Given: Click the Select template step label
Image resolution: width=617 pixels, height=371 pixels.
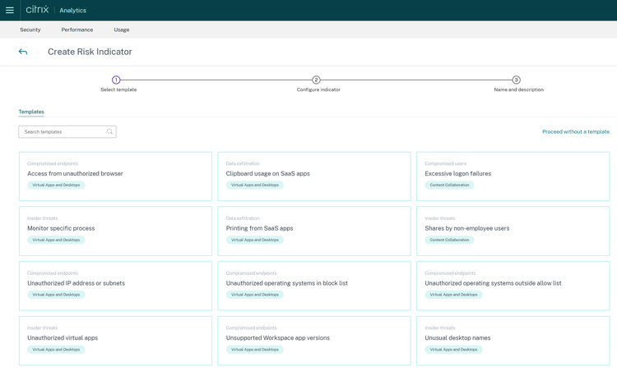Looking at the screenshot, I should click(x=118, y=89).
